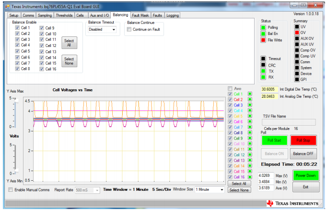
Task: Click the Exit button
Action: pyautogui.click(x=306, y=187)
